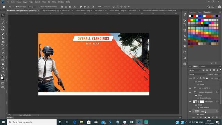Create a new group folder in Layers
Viewport: 222px width, 125px height.
pos(209,117)
